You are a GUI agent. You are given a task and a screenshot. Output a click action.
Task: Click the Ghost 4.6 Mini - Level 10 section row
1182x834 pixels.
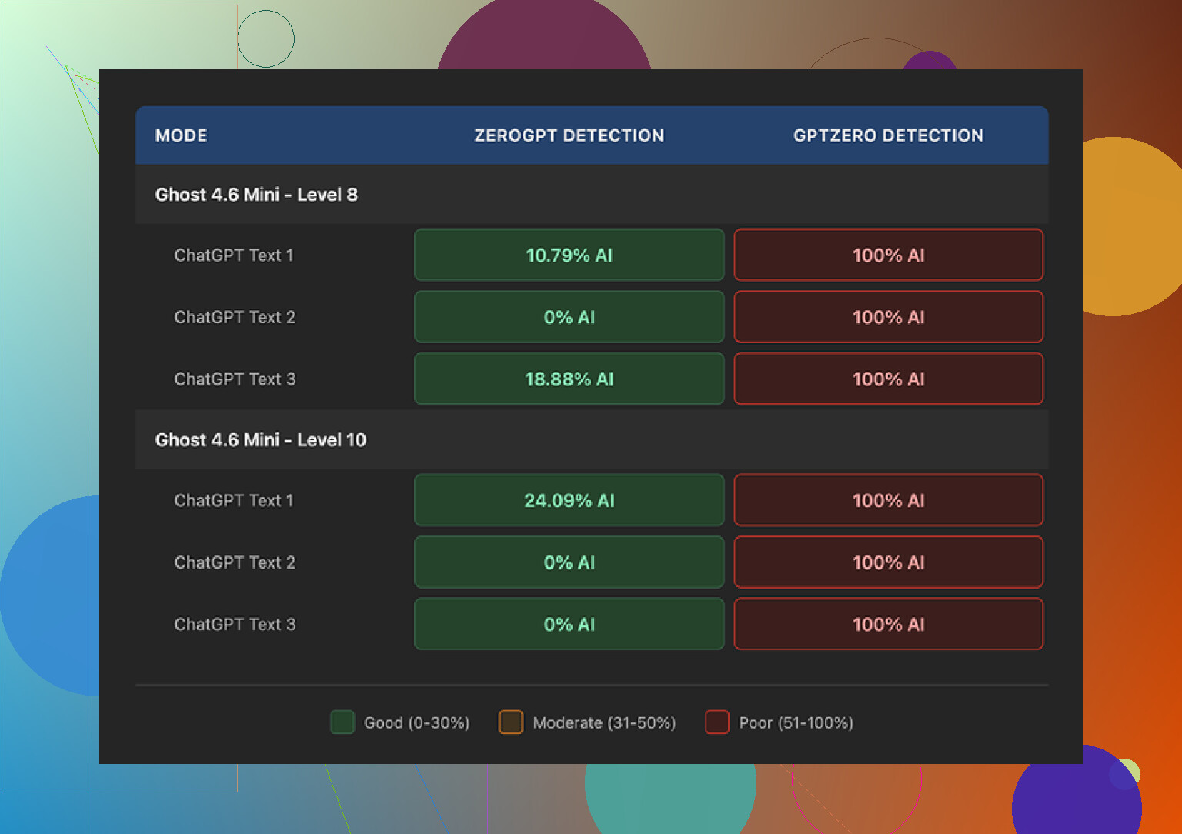tap(261, 440)
